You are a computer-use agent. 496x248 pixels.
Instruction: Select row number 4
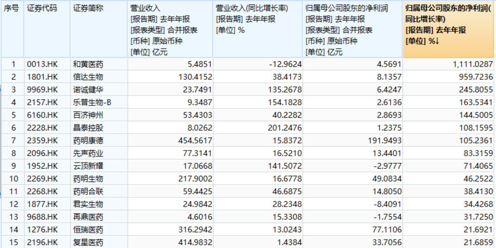(13, 102)
